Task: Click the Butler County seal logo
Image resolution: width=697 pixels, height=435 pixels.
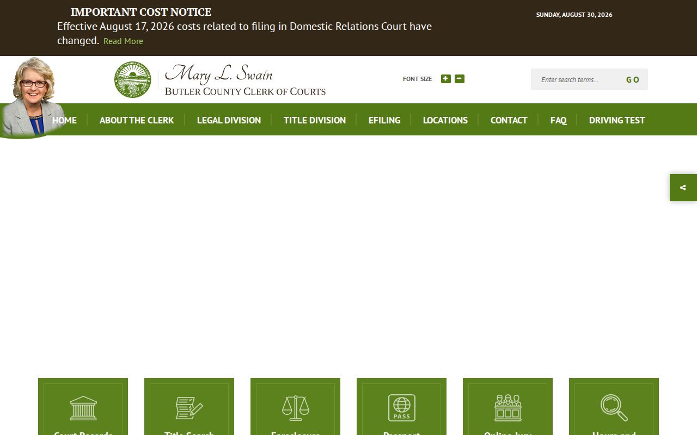Action: pos(132,79)
